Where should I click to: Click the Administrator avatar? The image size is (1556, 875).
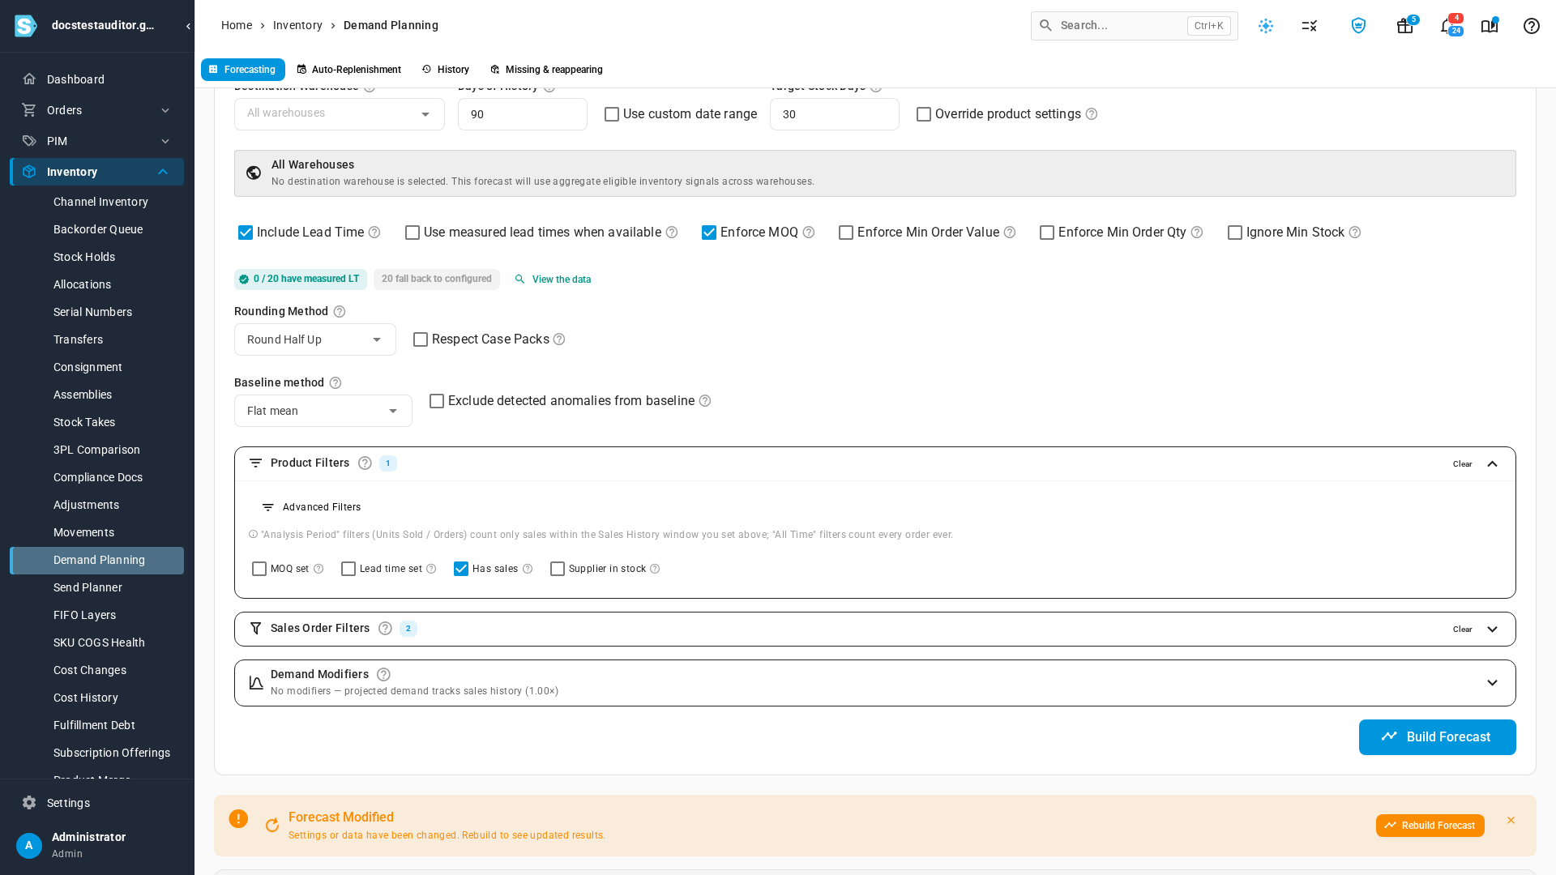(29, 846)
